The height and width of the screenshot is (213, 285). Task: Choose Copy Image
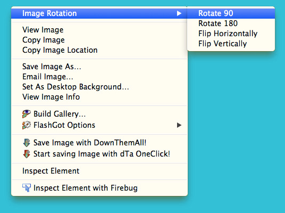(99, 40)
